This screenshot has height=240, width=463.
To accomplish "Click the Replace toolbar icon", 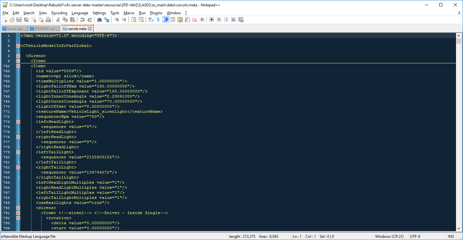I will [107, 20].
